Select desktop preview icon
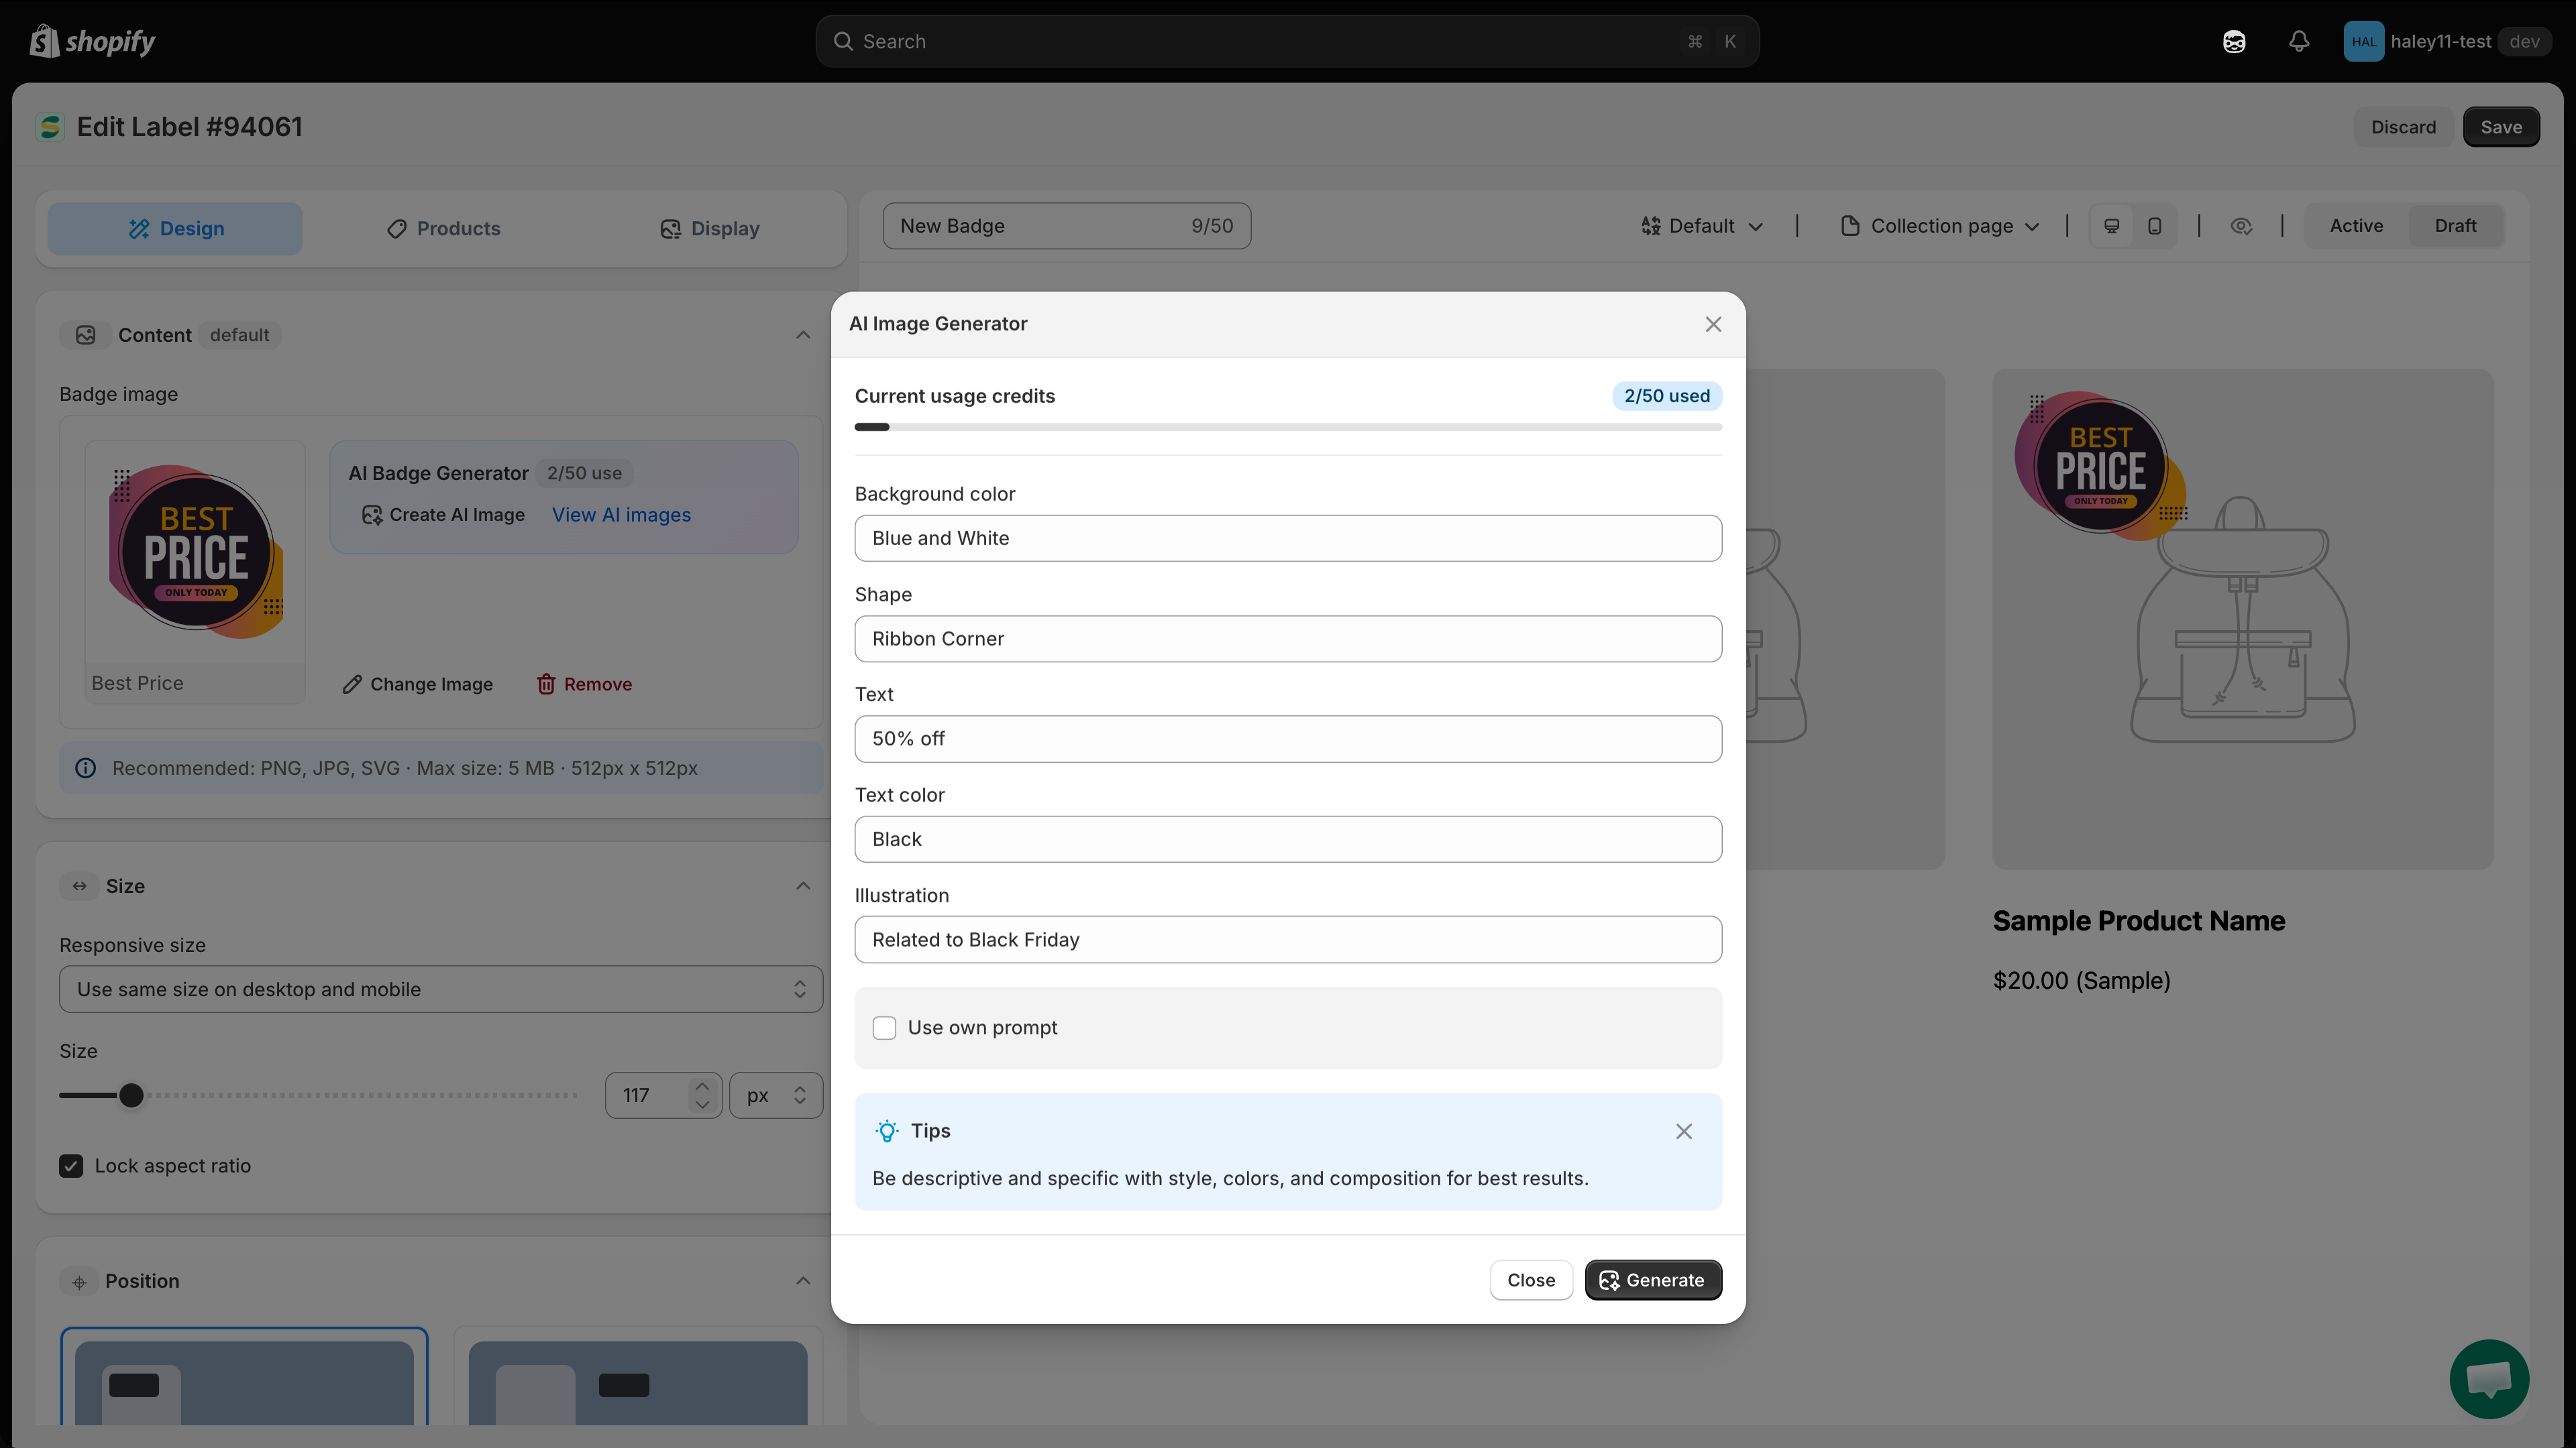Viewport: 2576px width, 1448px height. click(x=2112, y=226)
